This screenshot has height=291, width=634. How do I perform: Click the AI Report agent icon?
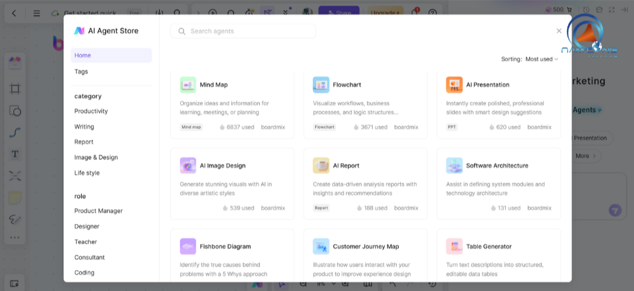[x=321, y=166]
